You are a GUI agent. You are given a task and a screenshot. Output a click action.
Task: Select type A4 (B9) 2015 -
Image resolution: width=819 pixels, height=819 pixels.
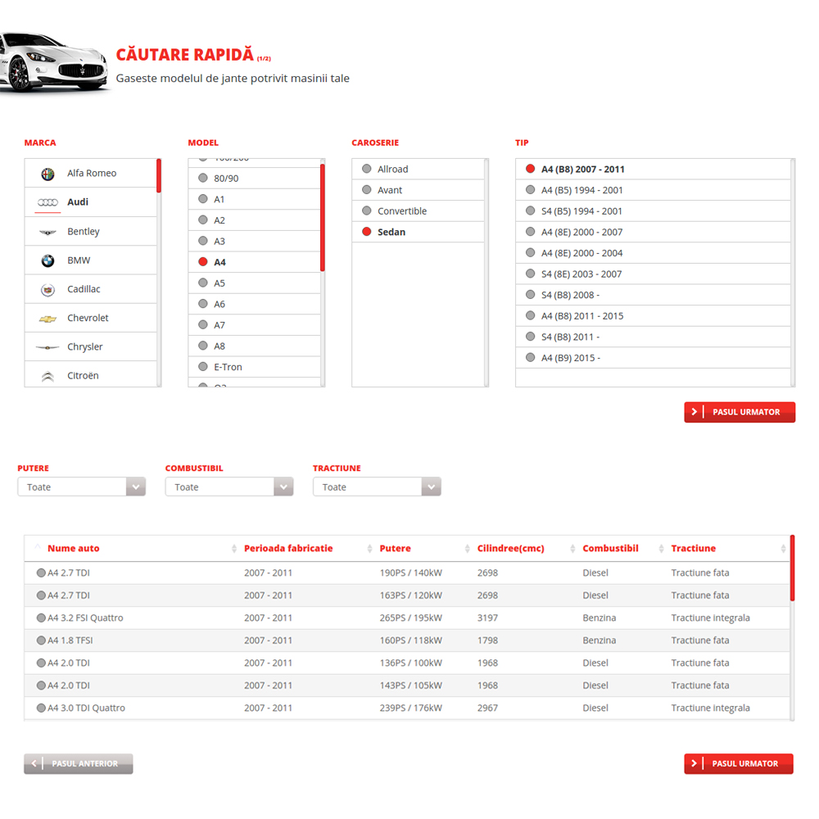pos(653,358)
